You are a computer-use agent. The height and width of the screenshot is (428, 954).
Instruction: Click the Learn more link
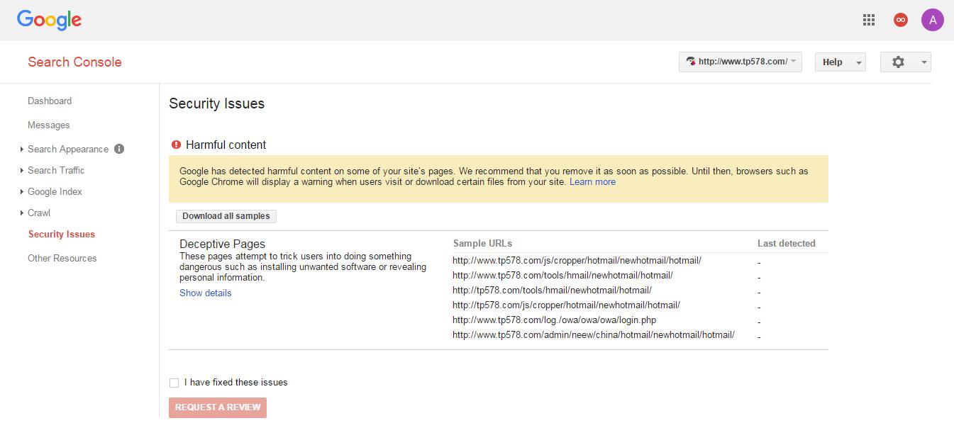click(592, 181)
